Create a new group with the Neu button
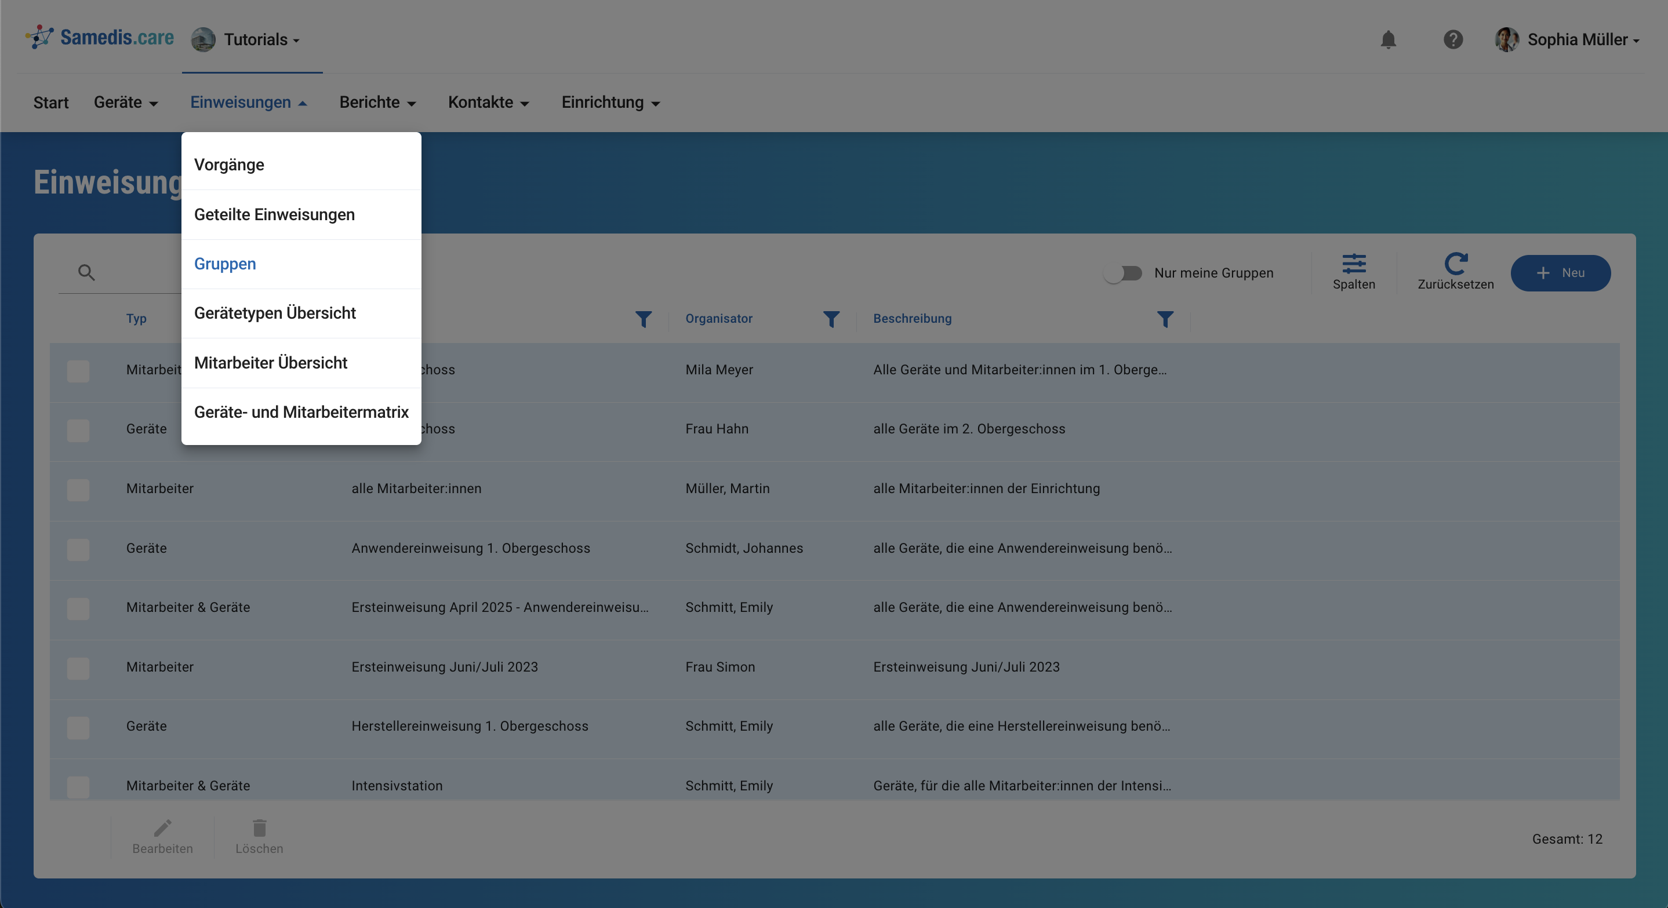1668x908 pixels. pyautogui.click(x=1561, y=273)
